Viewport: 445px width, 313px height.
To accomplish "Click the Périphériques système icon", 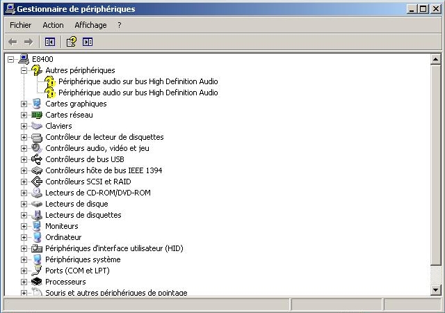I will [37, 259].
